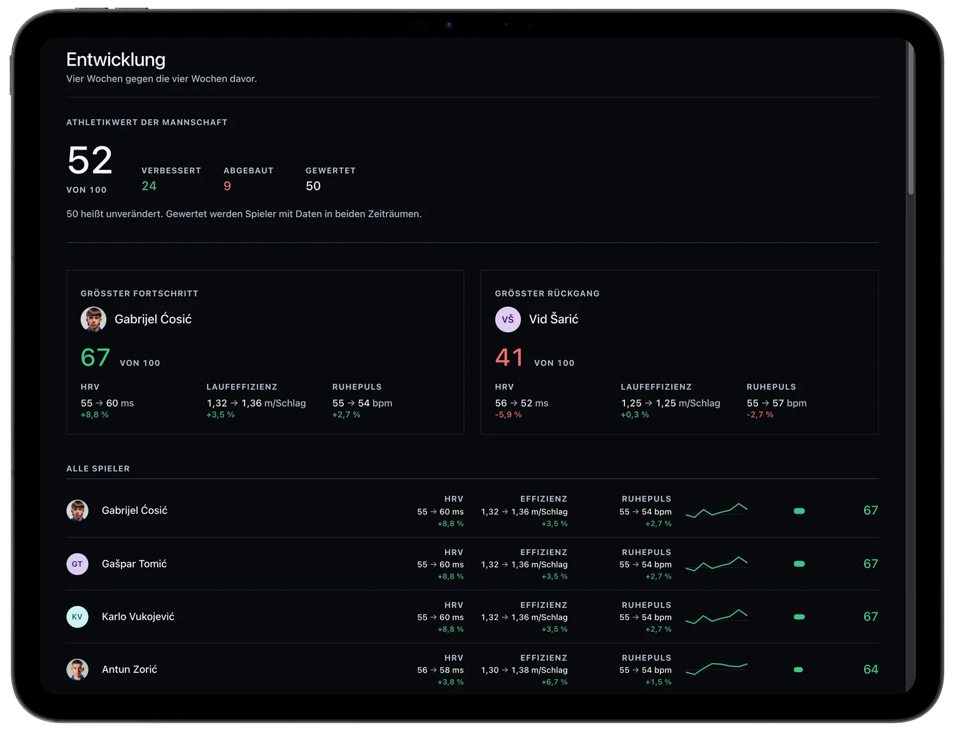Screen dimensions: 955x732
Task: Select Gašpar Tomić's GT avatar badge
Action: click(x=77, y=564)
